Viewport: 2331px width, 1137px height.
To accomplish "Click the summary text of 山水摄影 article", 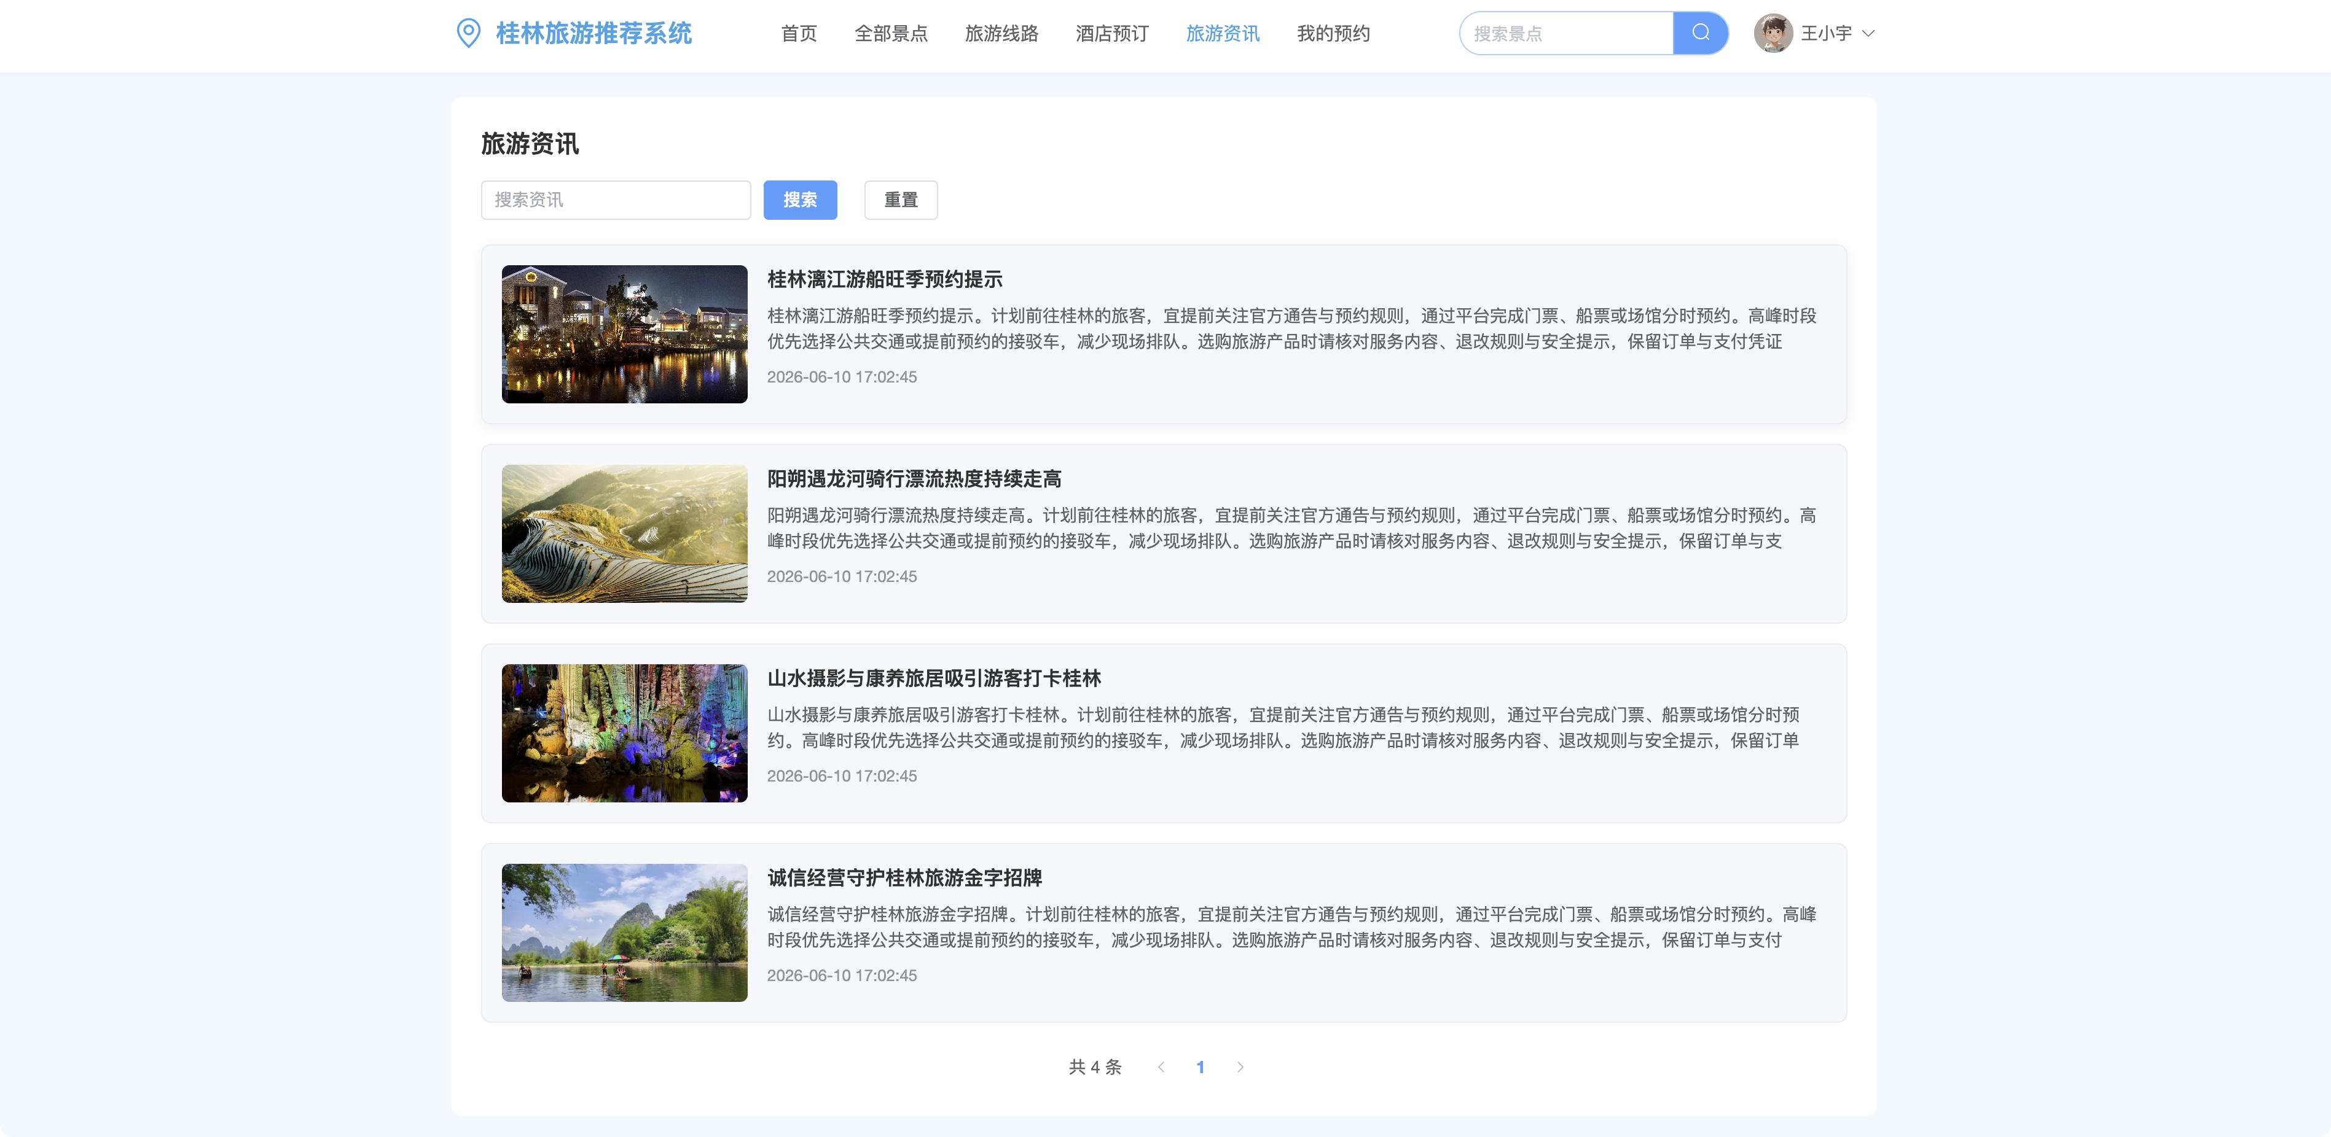I will coord(1283,728).
